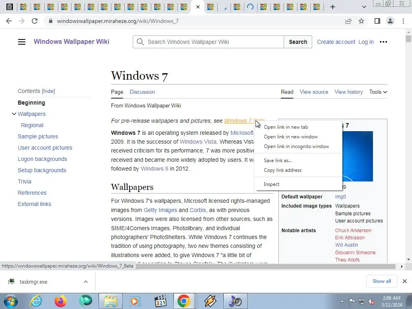Open the wiki hamburger sidebar menu
The width and height of the screenshot is (412, 309).
[22, 42]
